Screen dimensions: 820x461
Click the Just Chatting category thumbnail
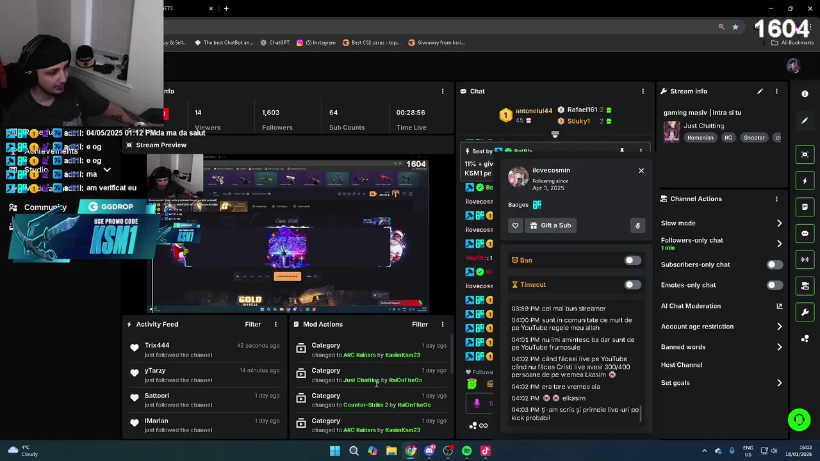[671, 131]
